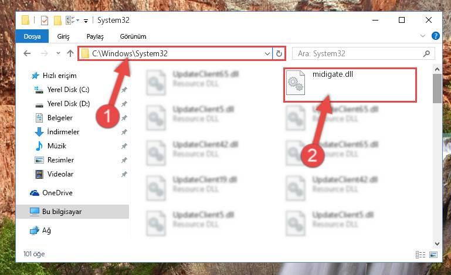Open the Help question mark icon

[436, 36]
